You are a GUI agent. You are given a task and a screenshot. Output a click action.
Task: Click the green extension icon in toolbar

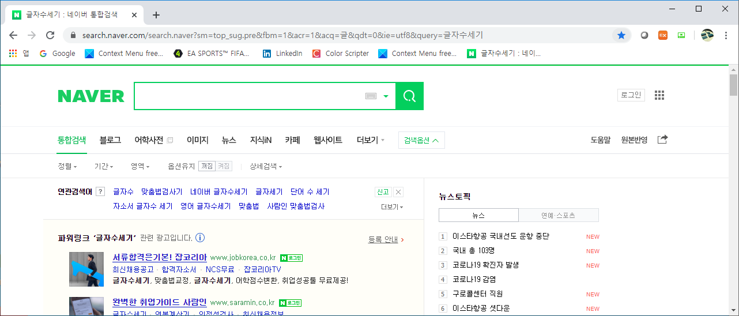coord(681,35)
